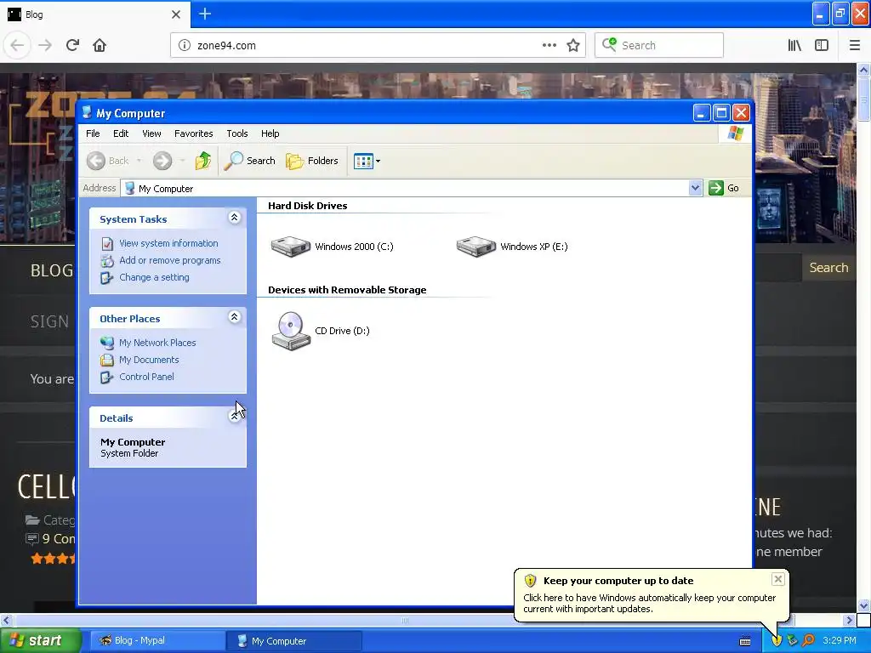Click browser vertical scrollbar up arrow
The image size is (871, 653).
tap(863, 70)
